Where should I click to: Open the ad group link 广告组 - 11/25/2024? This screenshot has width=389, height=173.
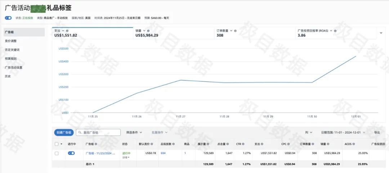pos(100,153)
